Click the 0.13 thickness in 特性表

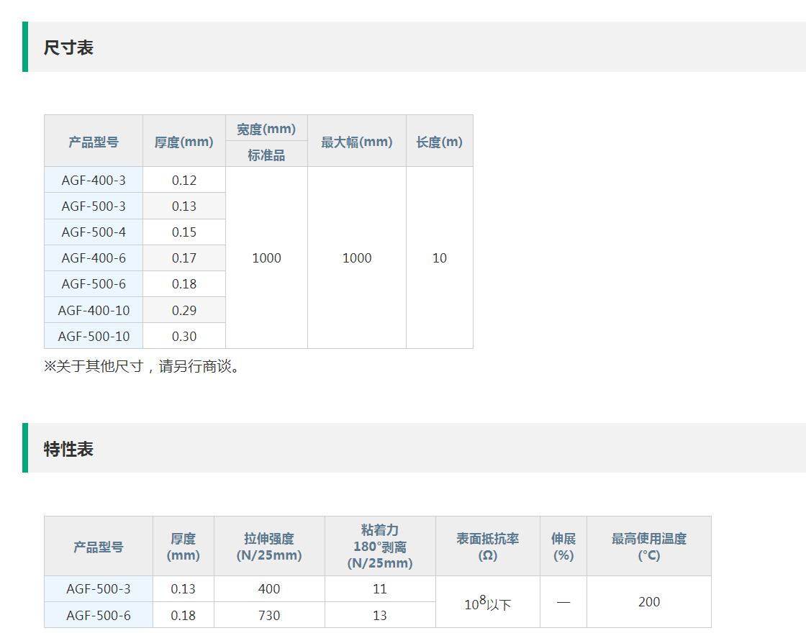(183, 589)
